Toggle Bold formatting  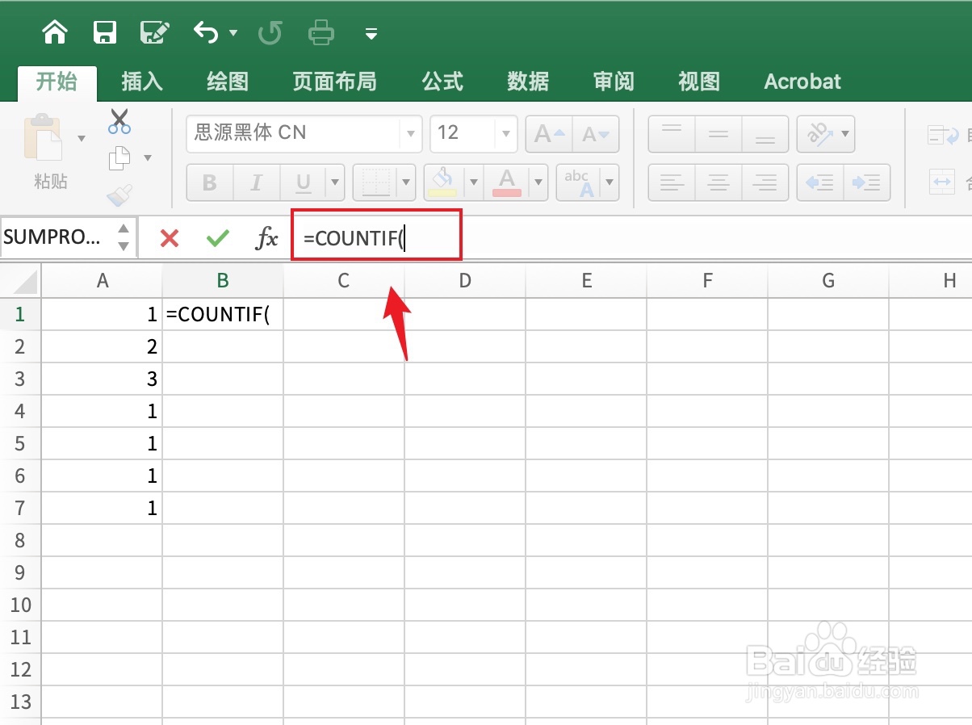coord(209,182)
